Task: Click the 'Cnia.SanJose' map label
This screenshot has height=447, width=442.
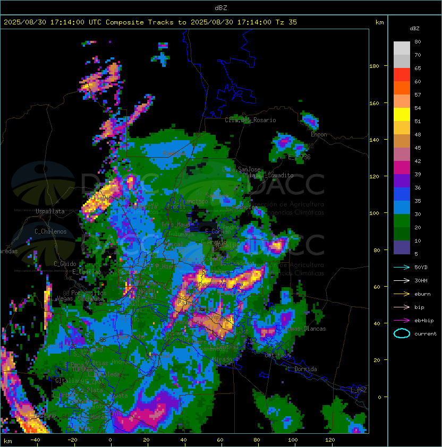Action: (241, 169)
